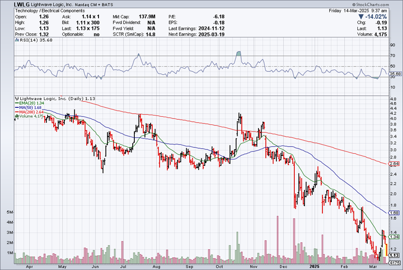The width and height of the screenshot is (403, 270).
Task: Click the SCTR (SmlCap) value 14.8
Action: click(151, 34)
